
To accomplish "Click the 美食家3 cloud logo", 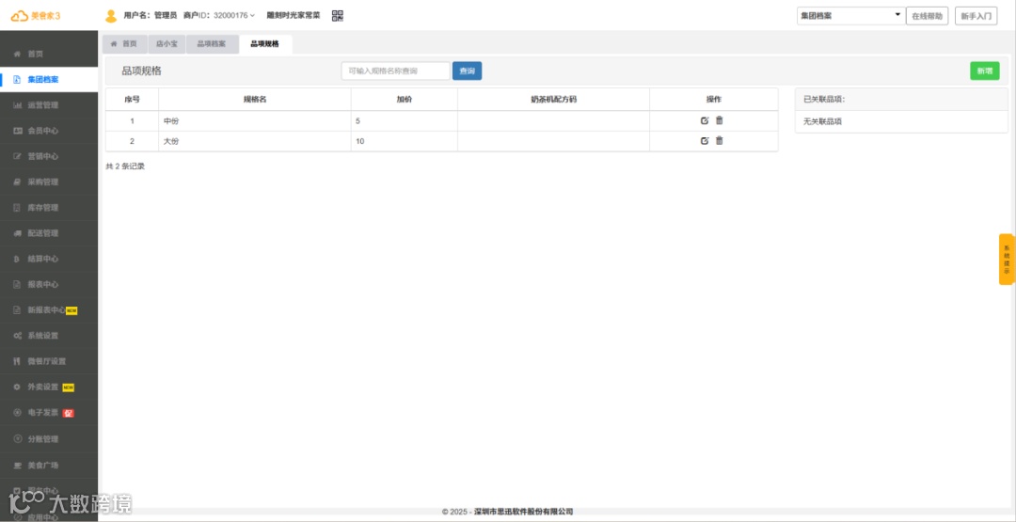I will [37, 16].
